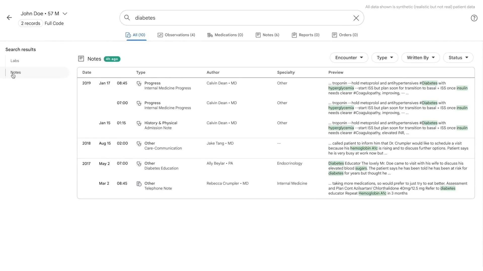The width and height of the screenshot is (483, 271).
Task: Click the help question mark icon
Action: pos(474,18)
